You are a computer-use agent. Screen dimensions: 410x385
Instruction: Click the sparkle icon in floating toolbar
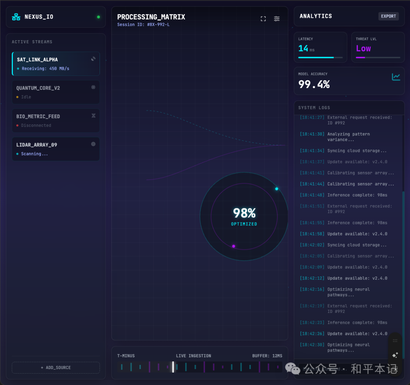click(x=395, y=355)
